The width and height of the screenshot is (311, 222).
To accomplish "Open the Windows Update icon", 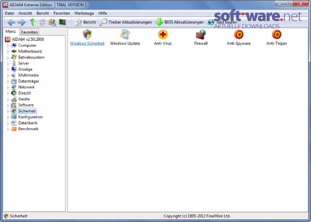I will [x=125, y=34].
